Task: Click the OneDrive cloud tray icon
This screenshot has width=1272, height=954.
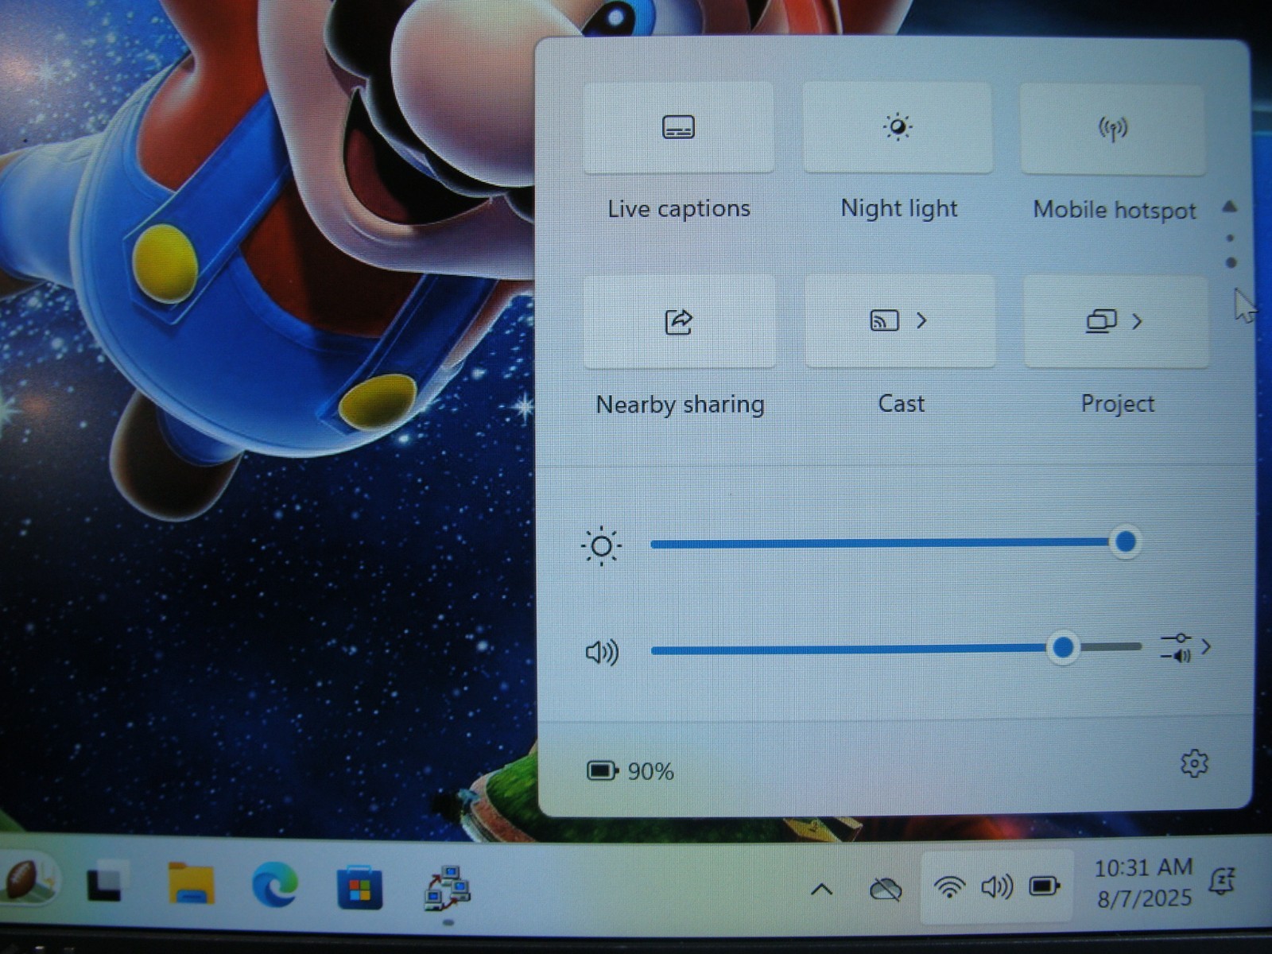Action: [885, 889]
